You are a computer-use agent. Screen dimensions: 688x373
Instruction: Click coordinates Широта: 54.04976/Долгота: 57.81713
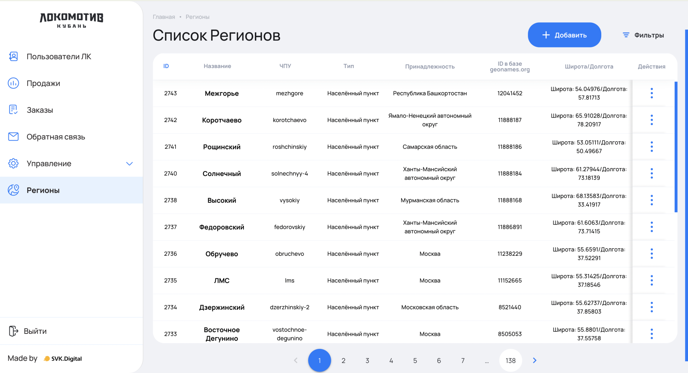pos(589,93)
